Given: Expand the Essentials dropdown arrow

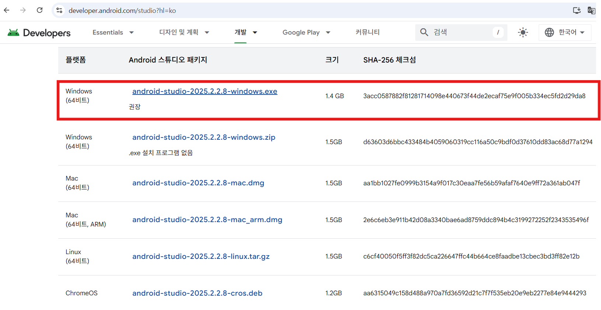Looking at the screenshot, I should 132,32.
